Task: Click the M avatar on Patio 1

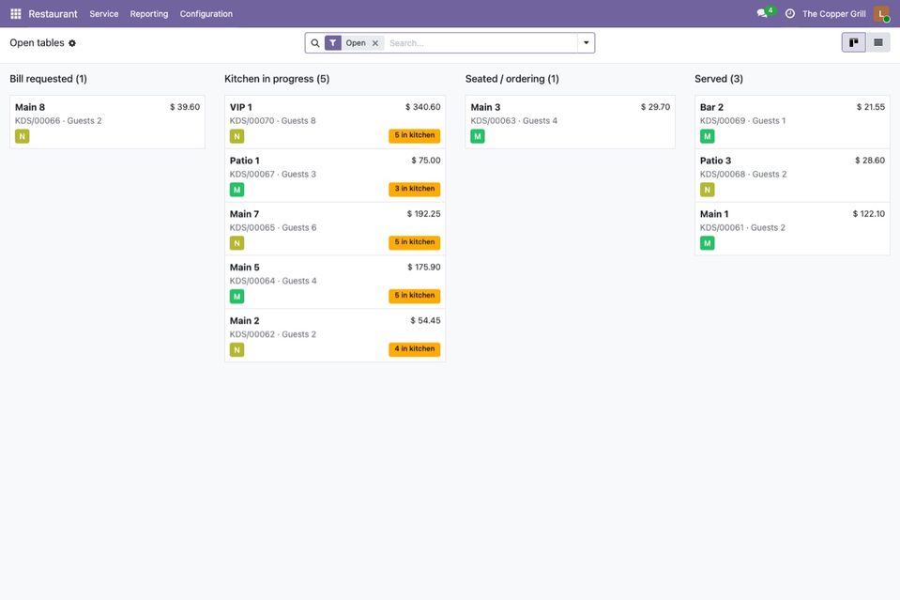Action: pyautogui.click(x=237, y=190)
